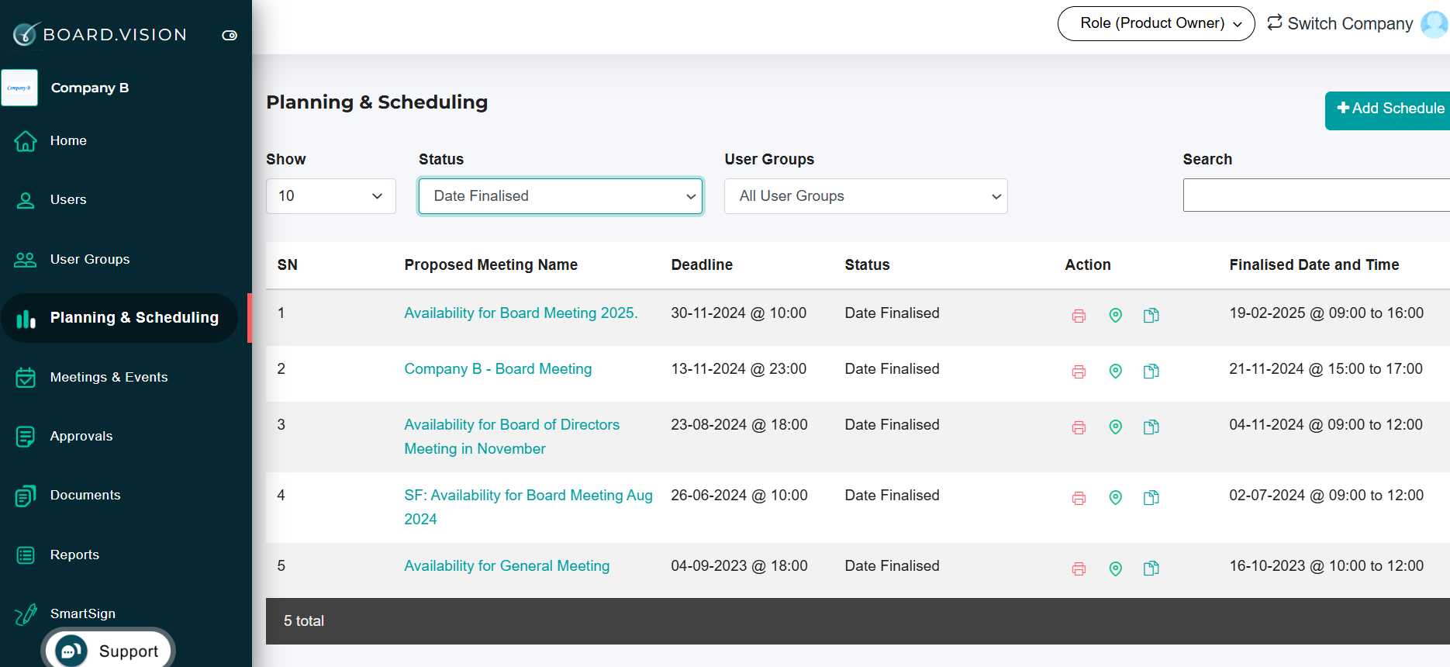This screenshot has height=667, width=1450.
Task: Click print icon for Board of Directors Meeting in November
Action: click(x=1079, y=427)
